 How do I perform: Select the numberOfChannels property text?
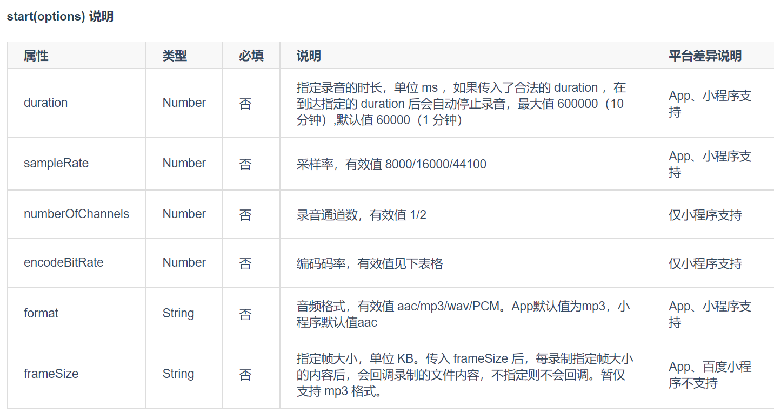click(x=76, y=214)
